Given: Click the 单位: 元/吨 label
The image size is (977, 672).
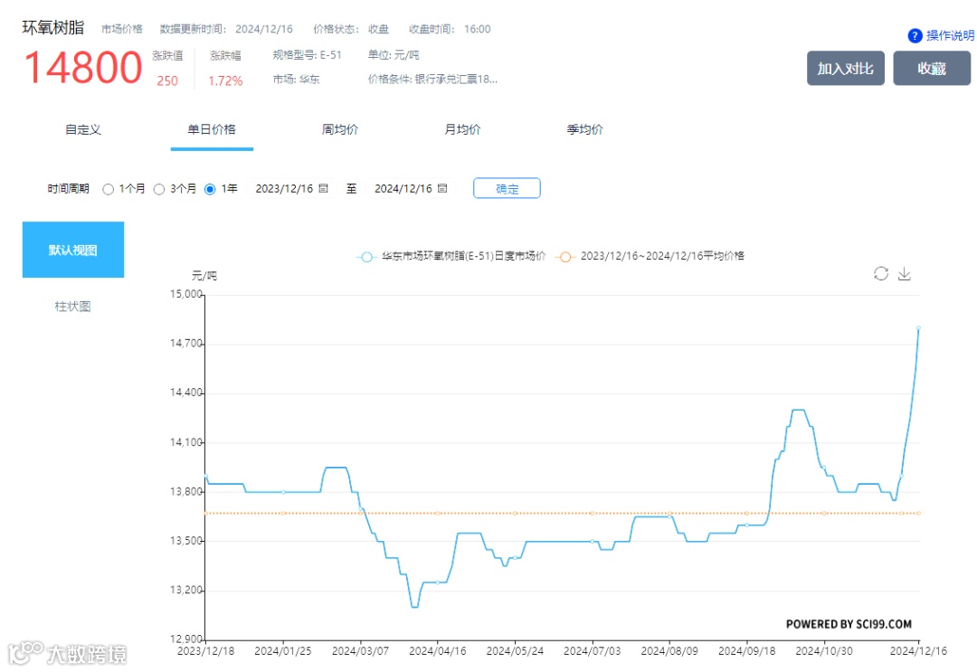Looking at the screenshot, I should coord(394,55).
